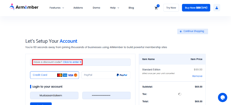This screenshot has width=231, height=105.
Task: Click the PayPal logo
Action: (122, 75)
